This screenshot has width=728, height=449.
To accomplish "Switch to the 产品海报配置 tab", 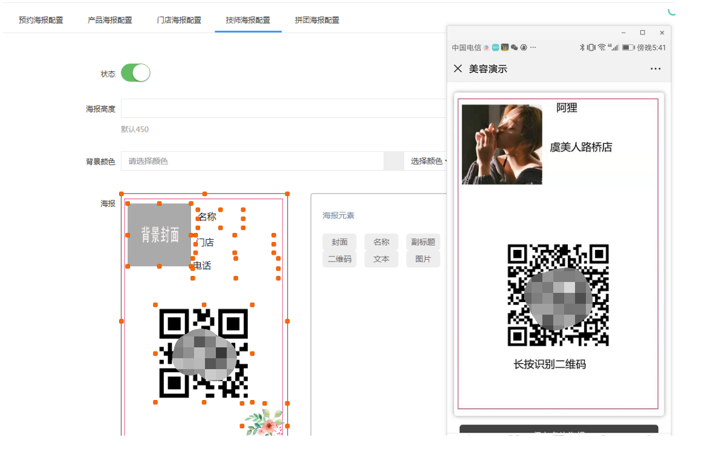I will [x=109, y=20].
